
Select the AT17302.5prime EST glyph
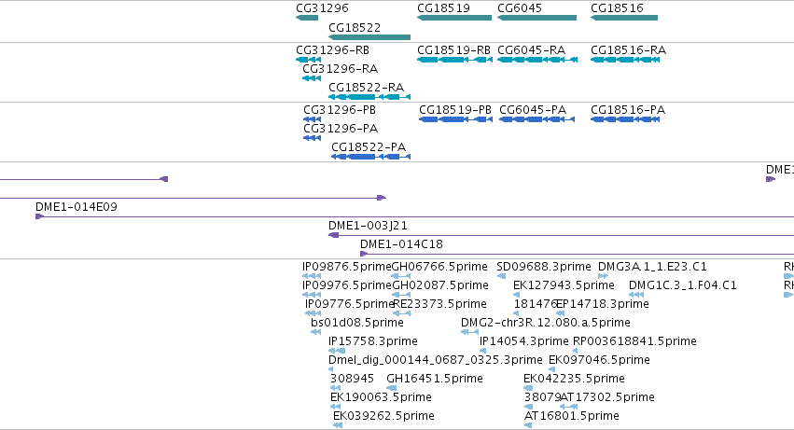click(x=568, y=407)
